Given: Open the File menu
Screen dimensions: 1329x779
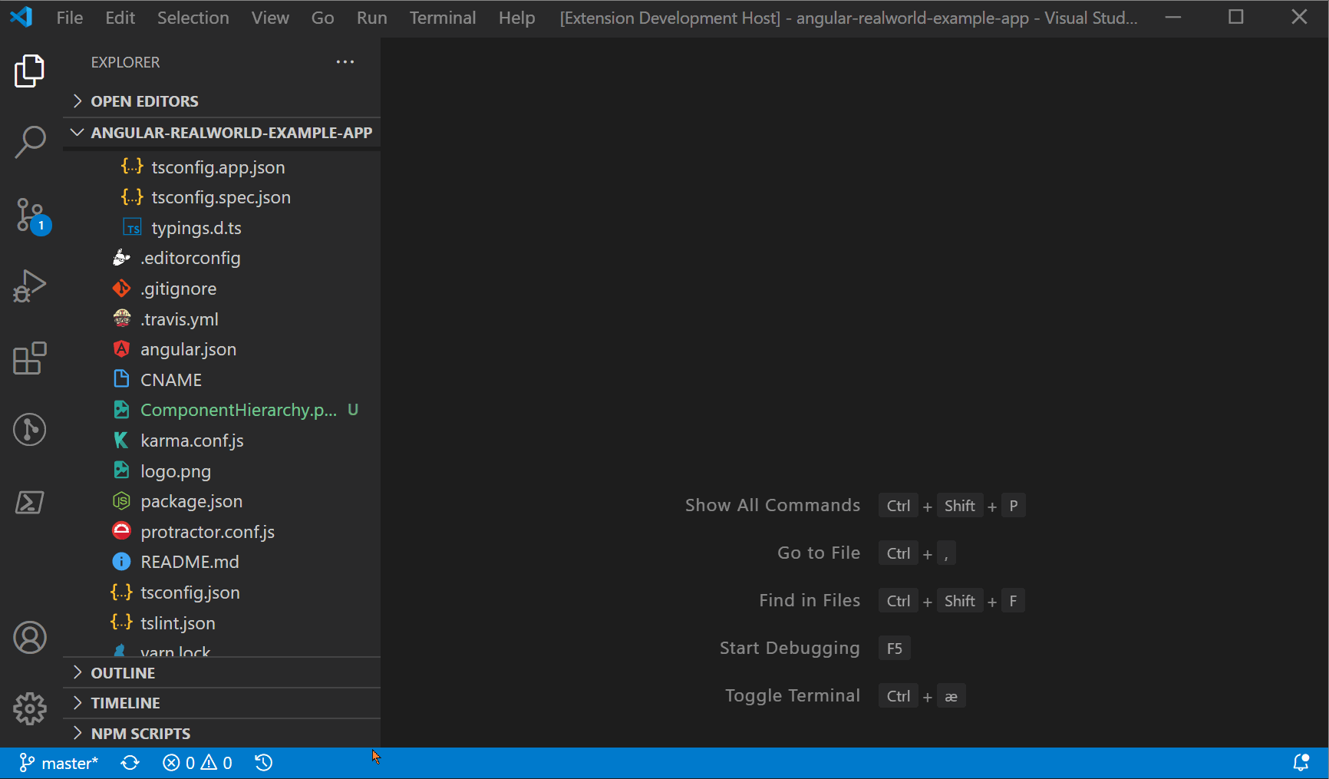Looking at the screenshot, I should pyautogui.click(x=70, y=18).
